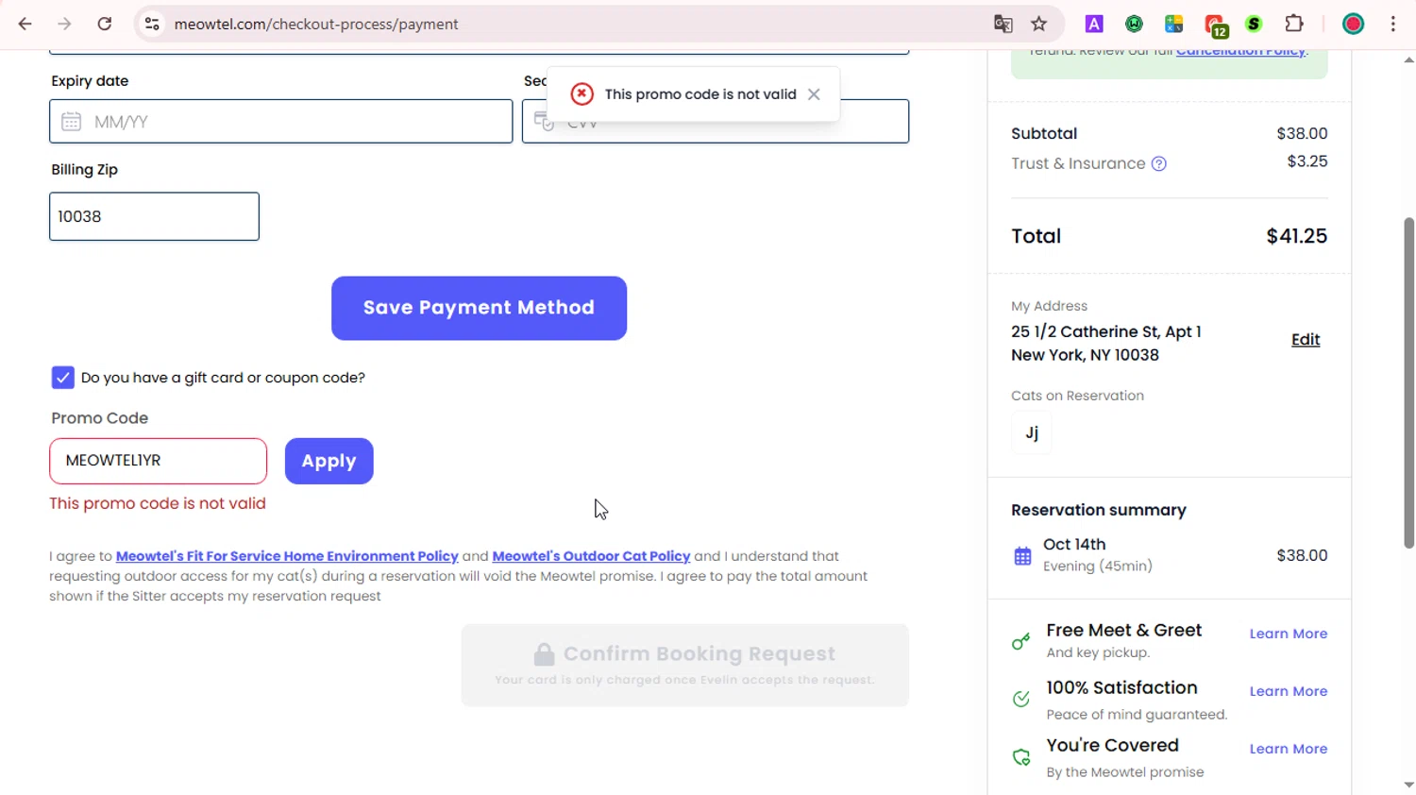
Task: Click the Evening (45min) text
Action: coord(1098,567)
